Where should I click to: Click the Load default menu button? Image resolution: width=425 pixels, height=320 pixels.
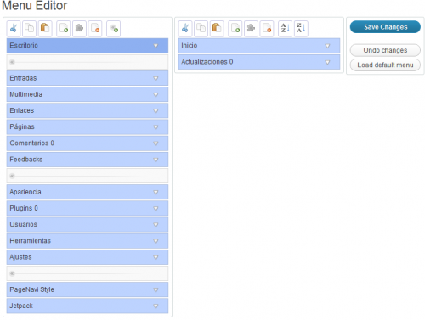[385, 65]
